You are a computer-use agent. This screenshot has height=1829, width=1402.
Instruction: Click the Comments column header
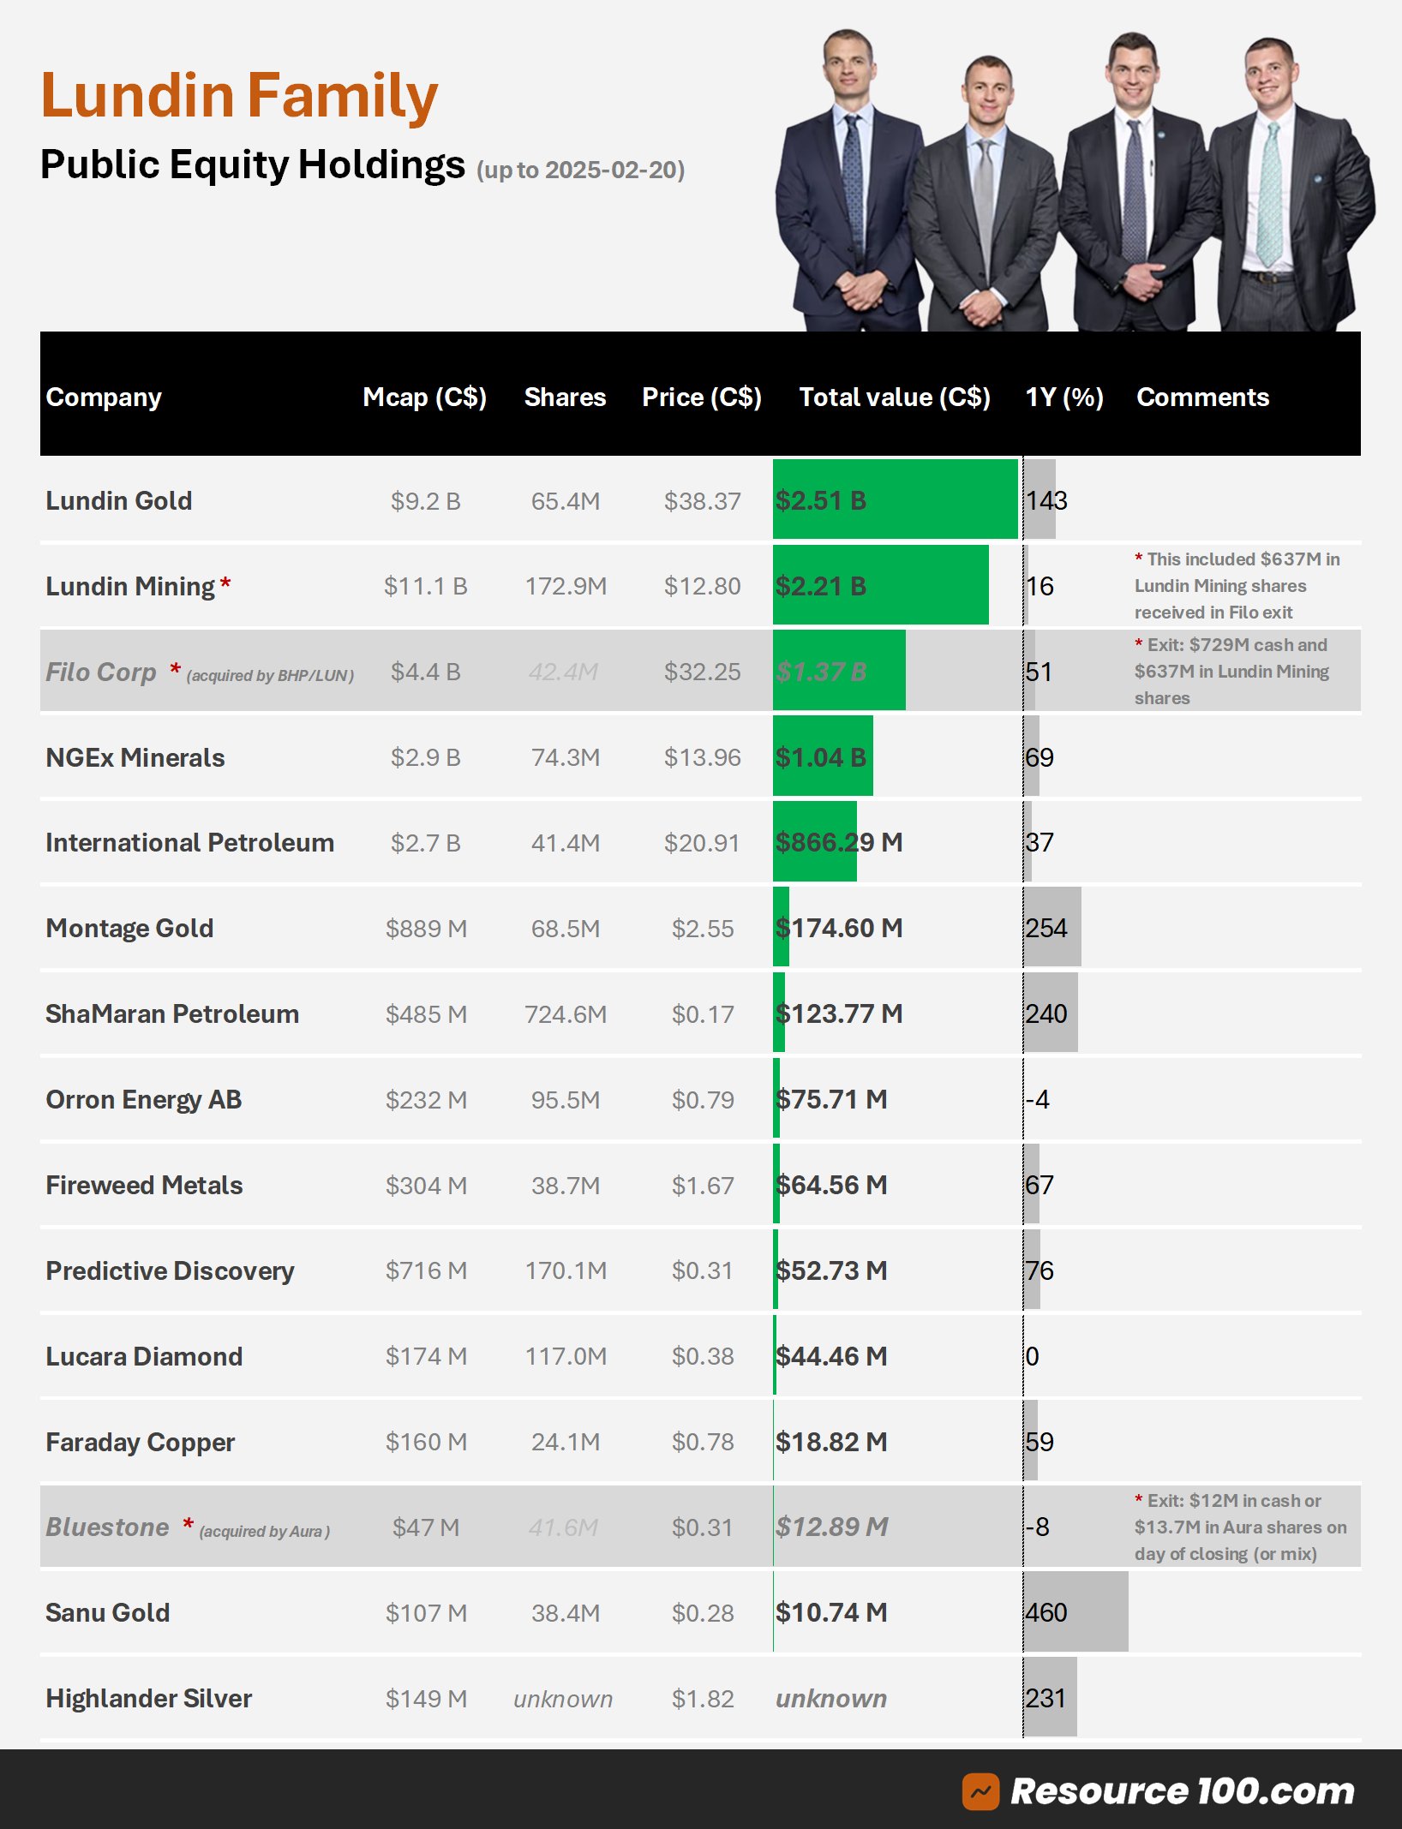pyautogui.click(x=1202, y=397)
